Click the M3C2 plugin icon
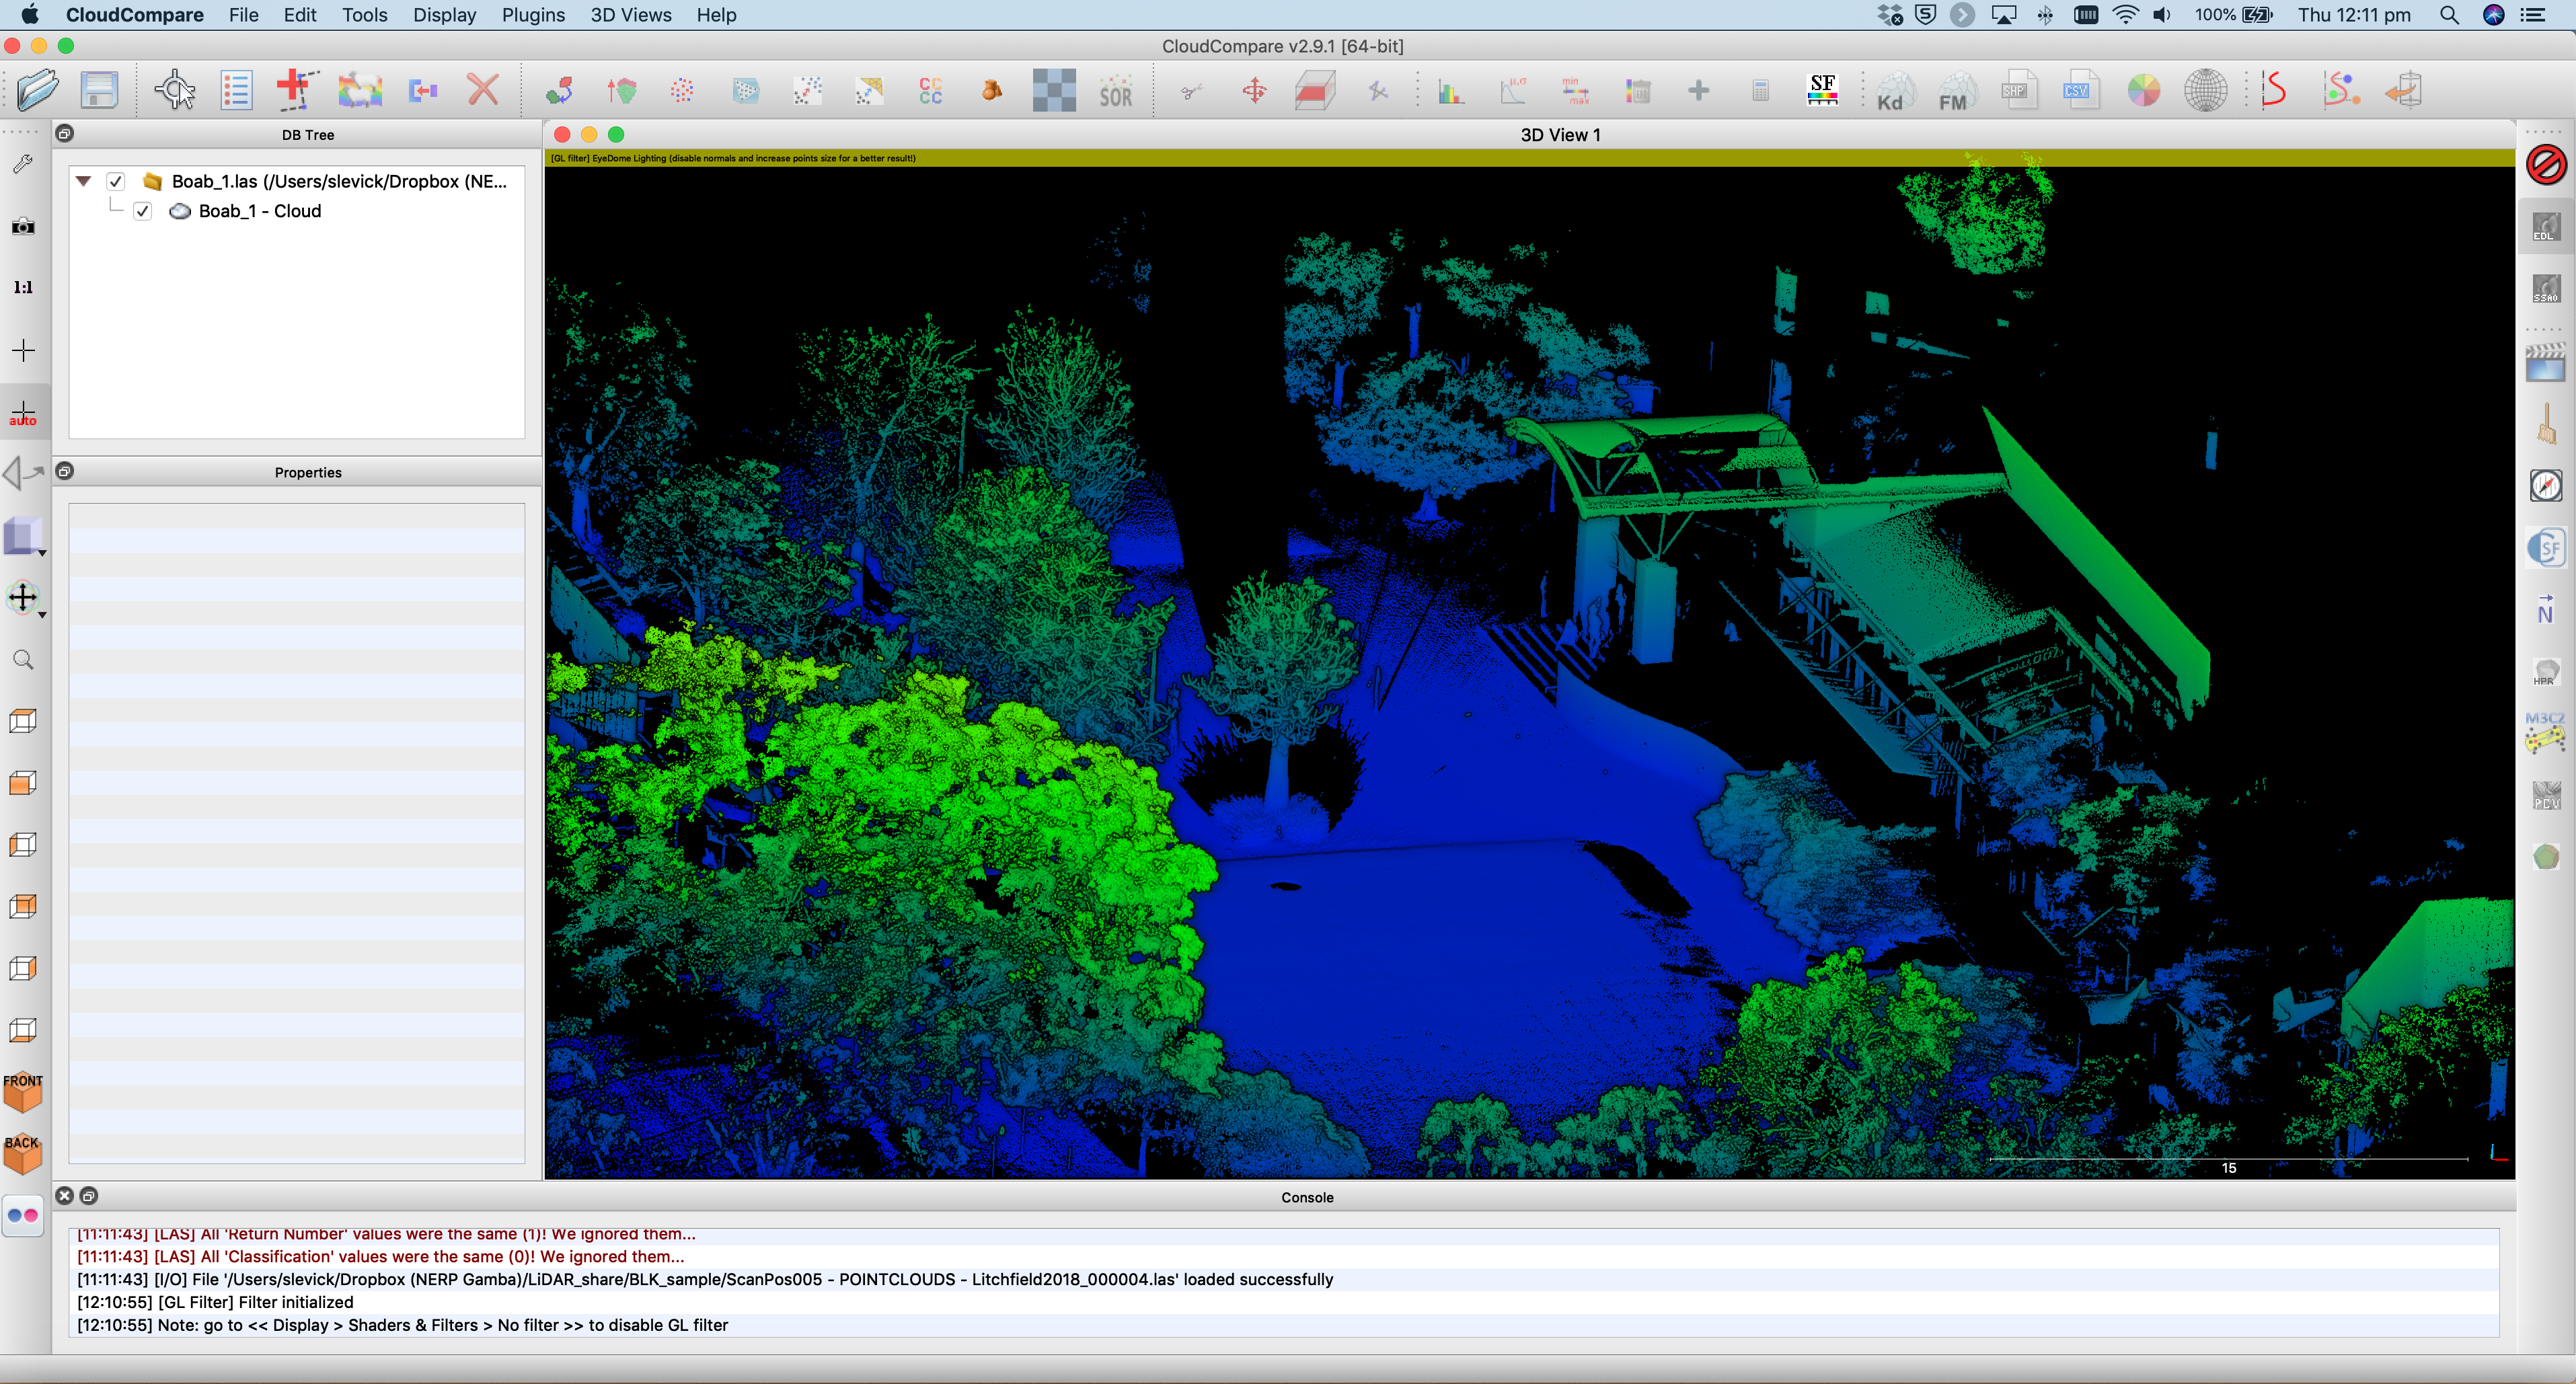The width and height of the screenshot is (2576, 1384). (2546, 732)
